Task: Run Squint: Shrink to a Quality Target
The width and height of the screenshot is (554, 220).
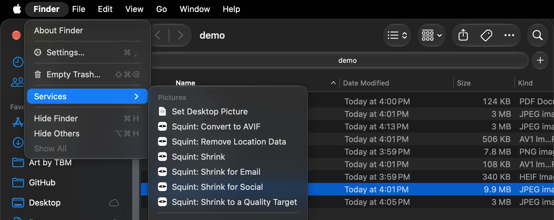Action: pyautogui.click(x=228, y=202)
